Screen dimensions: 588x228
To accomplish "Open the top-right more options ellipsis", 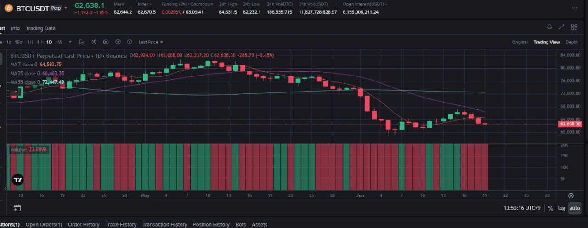I will click(574, 8).
